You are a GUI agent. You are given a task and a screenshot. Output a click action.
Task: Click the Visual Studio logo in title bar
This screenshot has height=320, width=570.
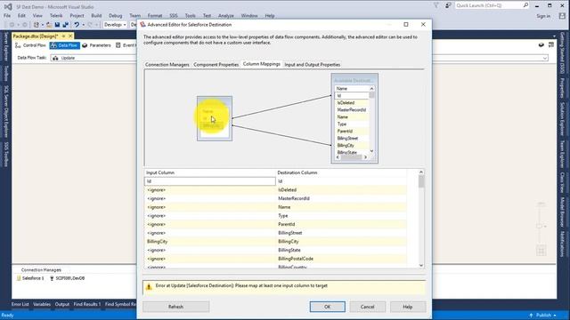click(x=8, y=6)
